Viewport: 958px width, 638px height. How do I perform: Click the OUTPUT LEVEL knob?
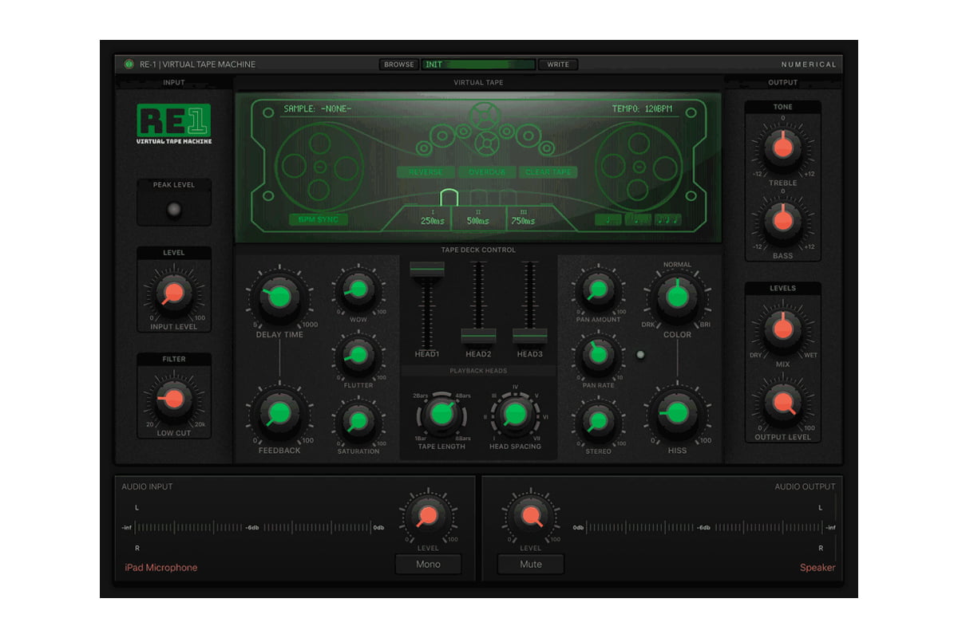pos(782,402)
